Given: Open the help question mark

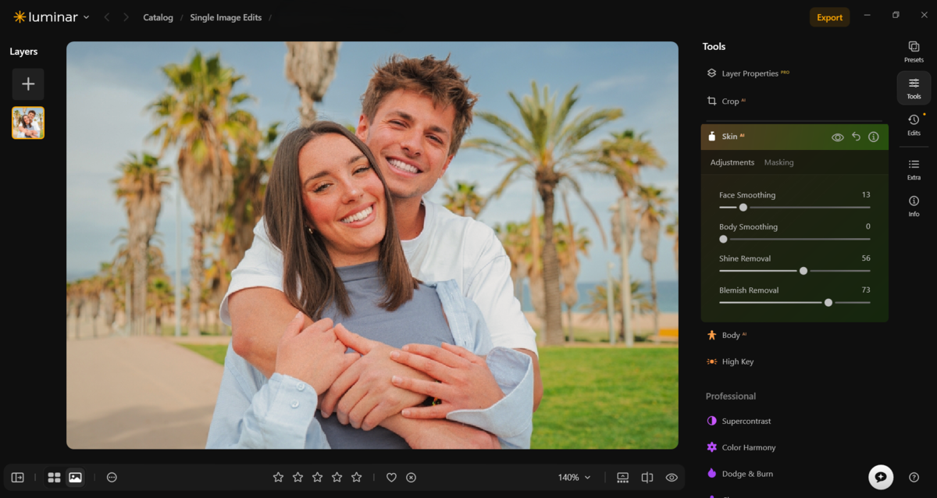Looking at the screenshot, I should click(914, 477).
